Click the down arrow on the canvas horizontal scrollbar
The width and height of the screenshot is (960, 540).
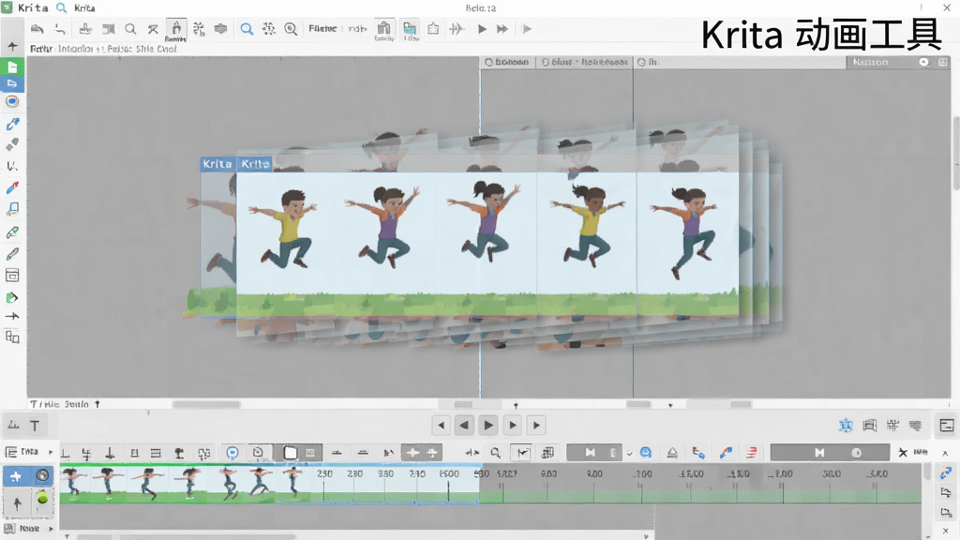(670, 405)
